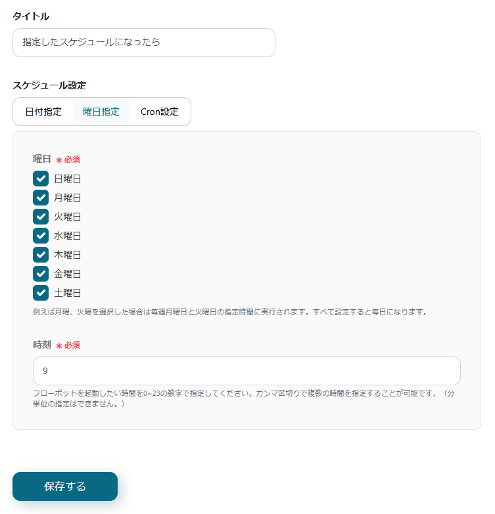Click the 金曜日 label text

tap(67, 274)
